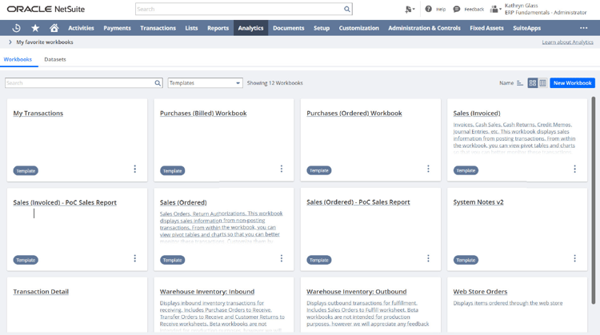This screenshot has width=600, height=335.
Task: Open the change role icon
Action: click(495, 9)
